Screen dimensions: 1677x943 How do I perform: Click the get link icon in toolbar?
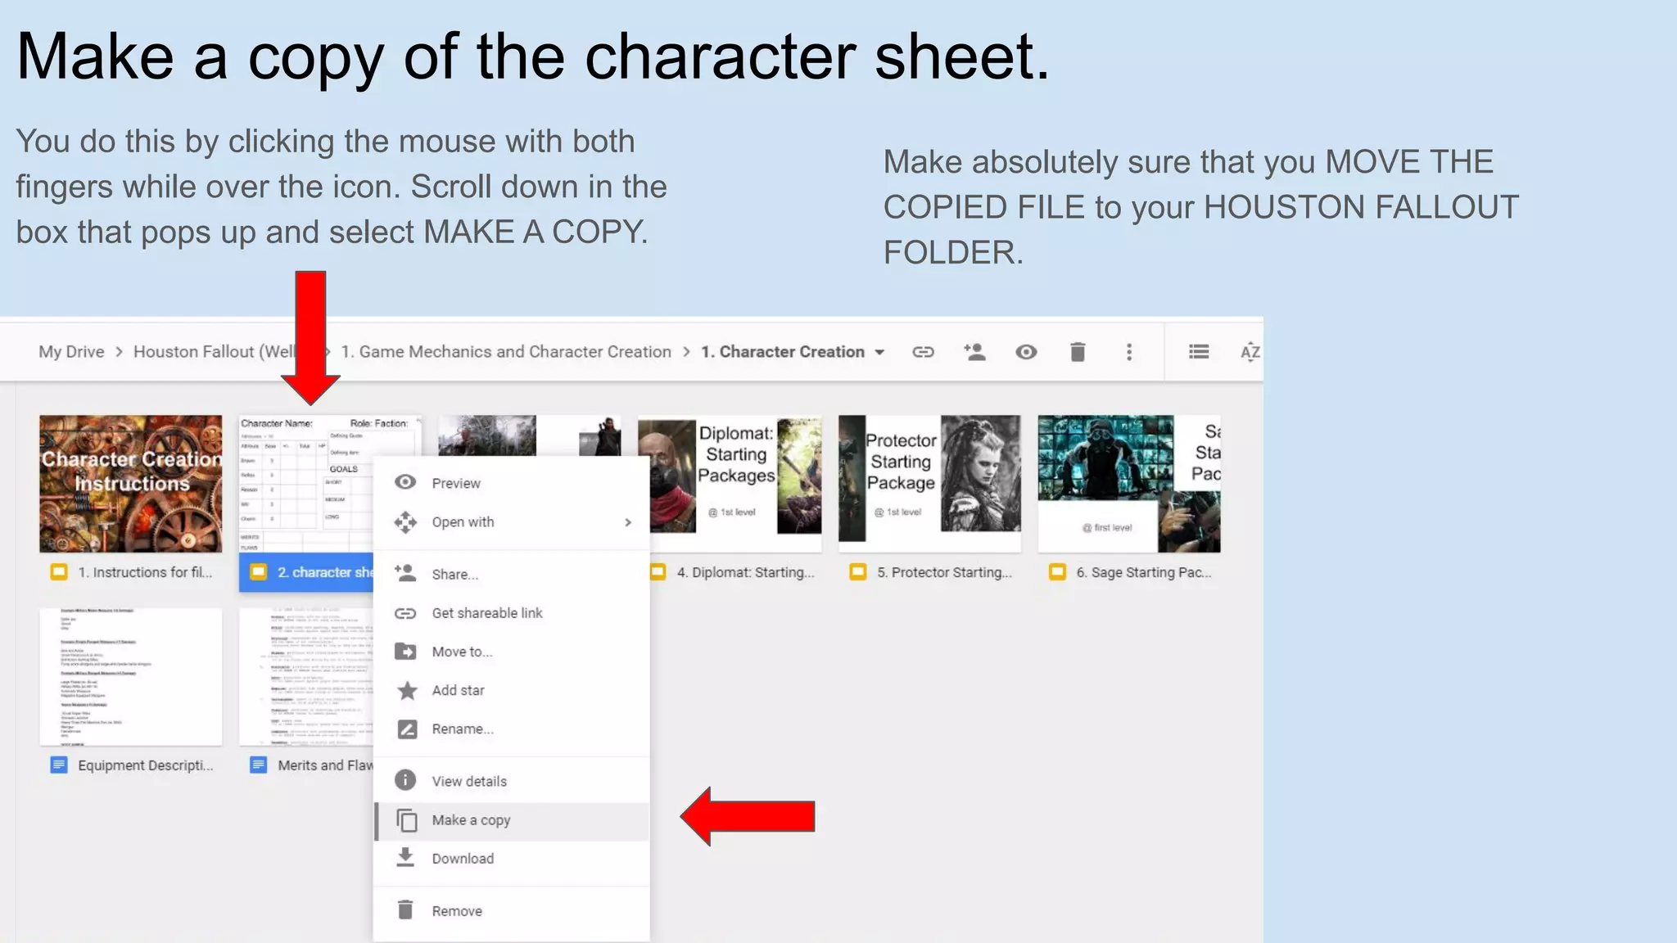(x=923, y=352)
